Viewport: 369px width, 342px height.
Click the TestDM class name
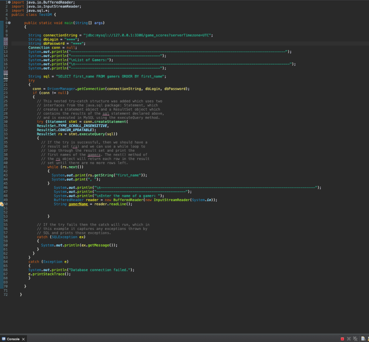click(45, 14)
